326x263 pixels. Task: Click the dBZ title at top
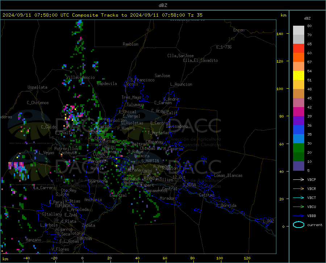coord(163,5)
